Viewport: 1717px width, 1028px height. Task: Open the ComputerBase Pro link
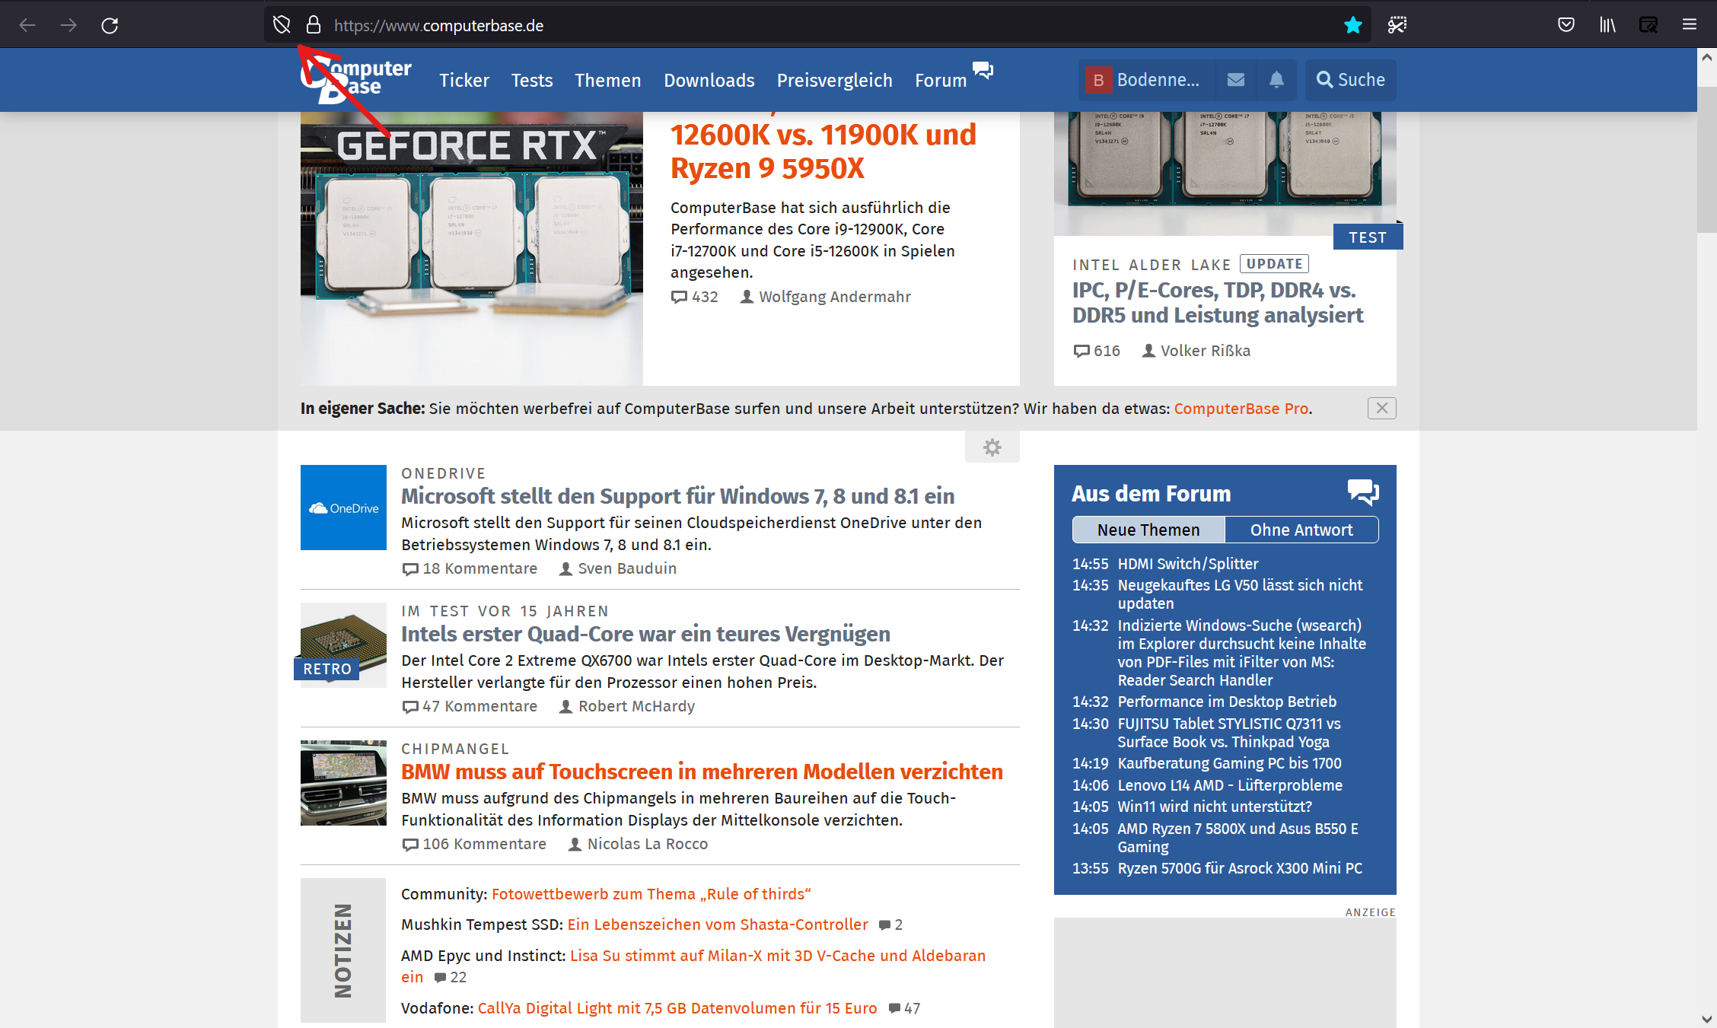pyautogui.click(x=1241, y=409)
